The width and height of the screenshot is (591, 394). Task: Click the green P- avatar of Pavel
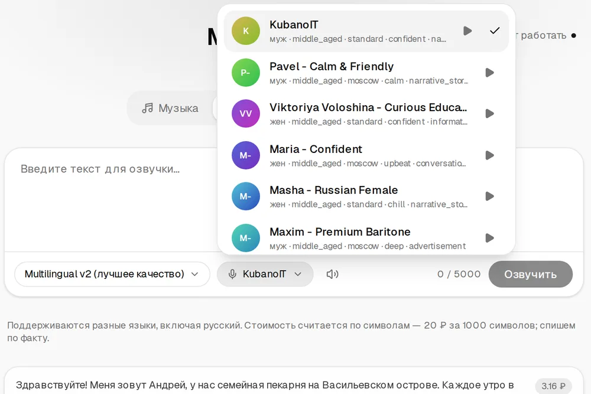[246, 73]
